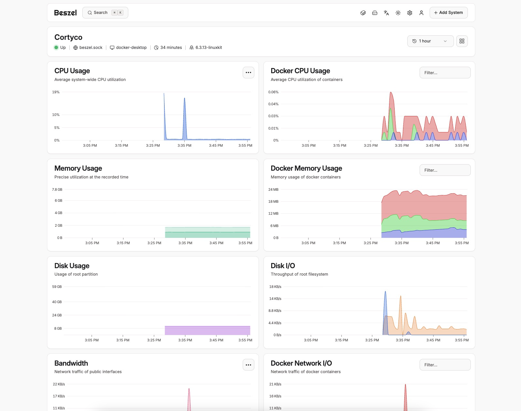
Task: Click the '7.8 GB' memory axis label
Action: coord(57,190)
